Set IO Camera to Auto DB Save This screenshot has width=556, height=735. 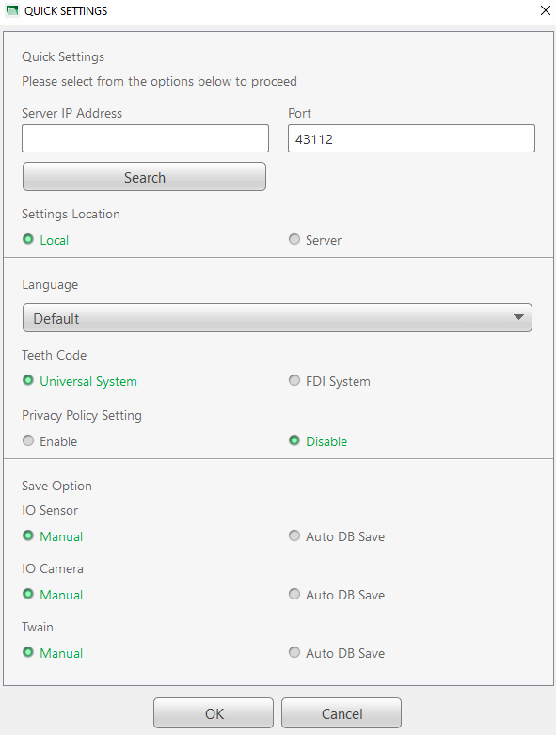(x=337, y=595)
